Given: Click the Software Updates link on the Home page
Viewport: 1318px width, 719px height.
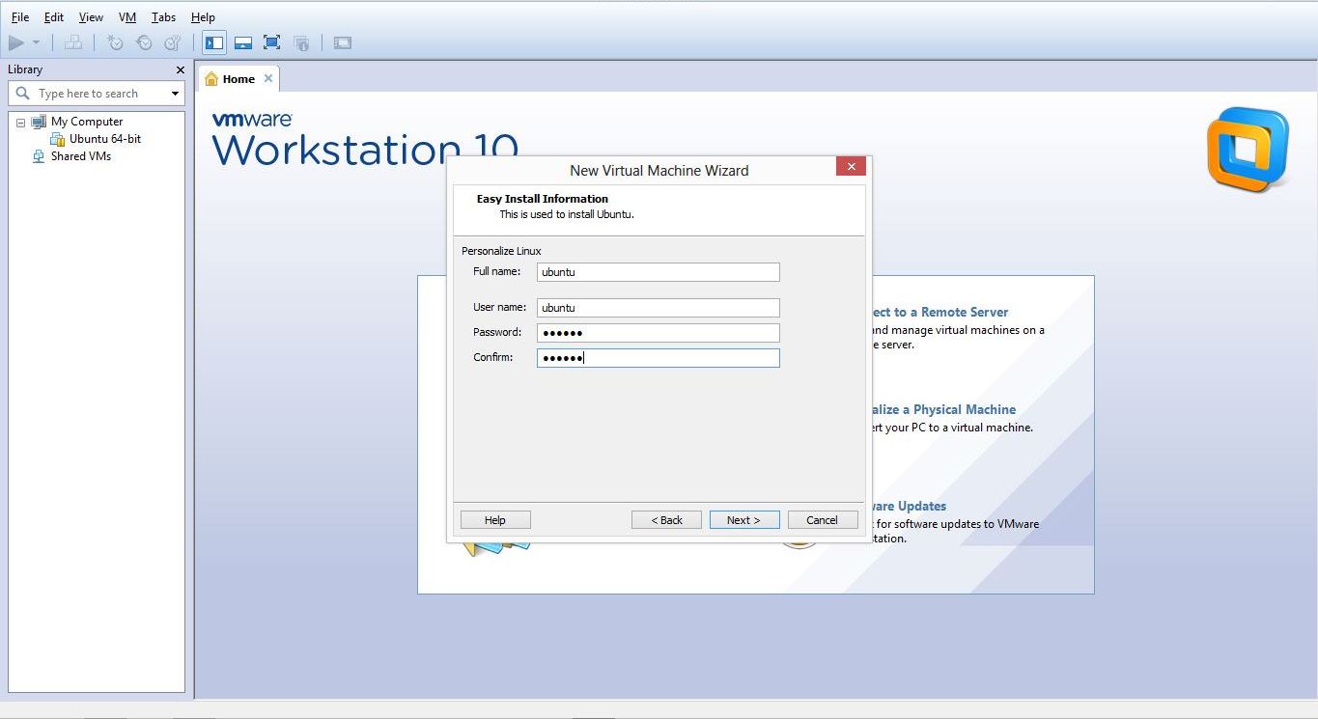Looking at the screenshot, I should tap(910, 507).
